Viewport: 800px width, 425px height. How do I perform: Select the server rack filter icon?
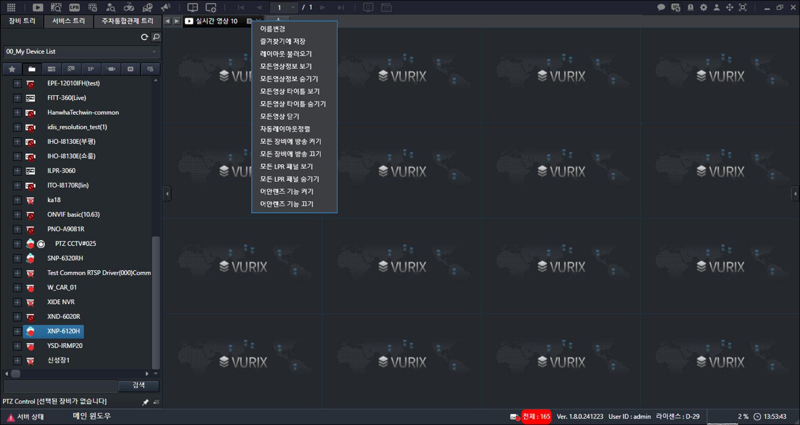coord(51,69)
